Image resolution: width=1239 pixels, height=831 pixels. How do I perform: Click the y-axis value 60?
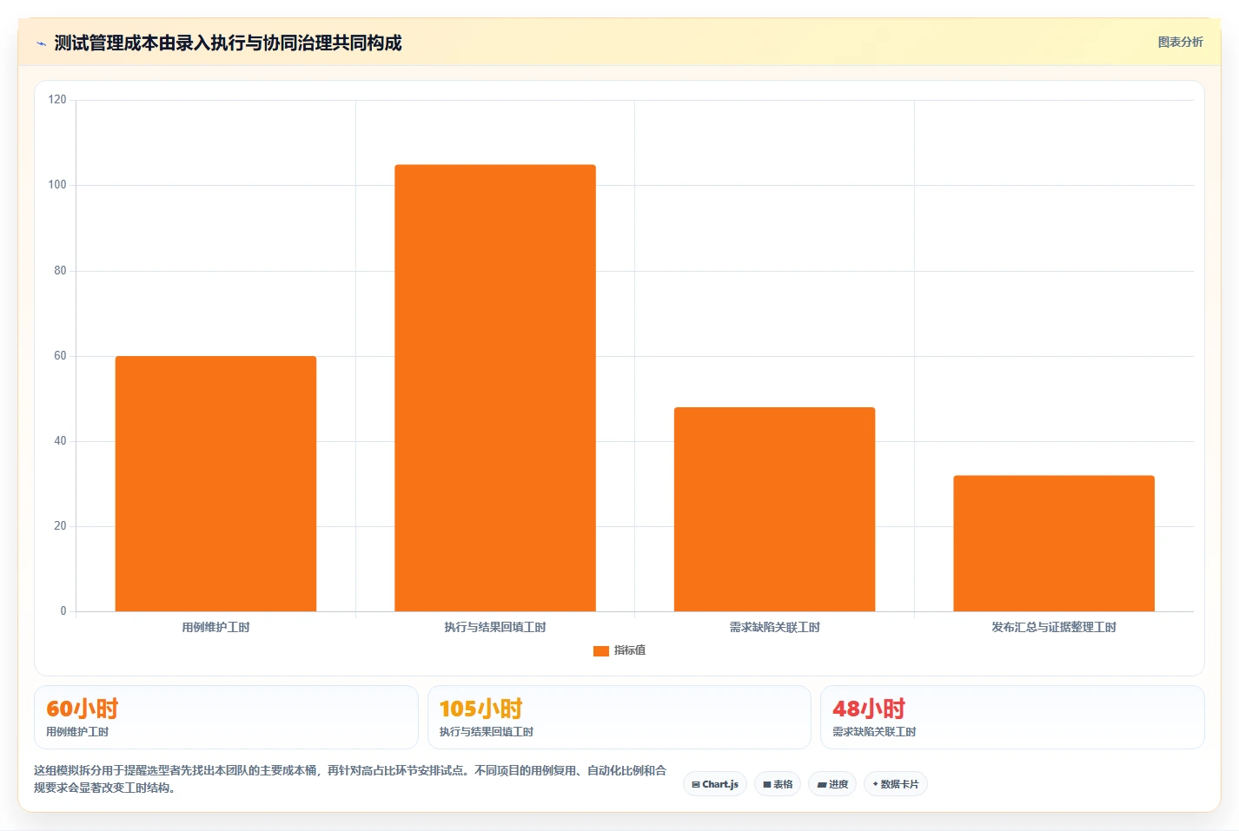pos(60,356)
